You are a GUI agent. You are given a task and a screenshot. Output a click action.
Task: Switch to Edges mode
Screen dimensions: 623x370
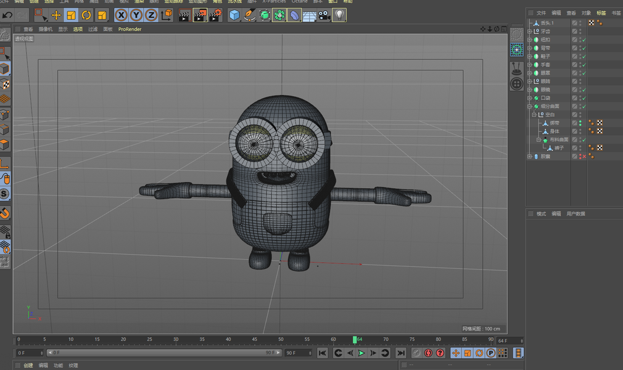click(x=4, y=129)
